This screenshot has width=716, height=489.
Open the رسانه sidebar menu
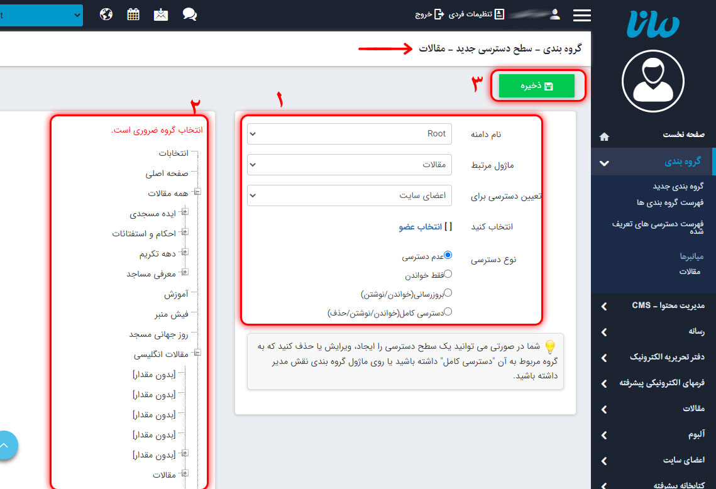pyautogui.click(x=653, y=333)
